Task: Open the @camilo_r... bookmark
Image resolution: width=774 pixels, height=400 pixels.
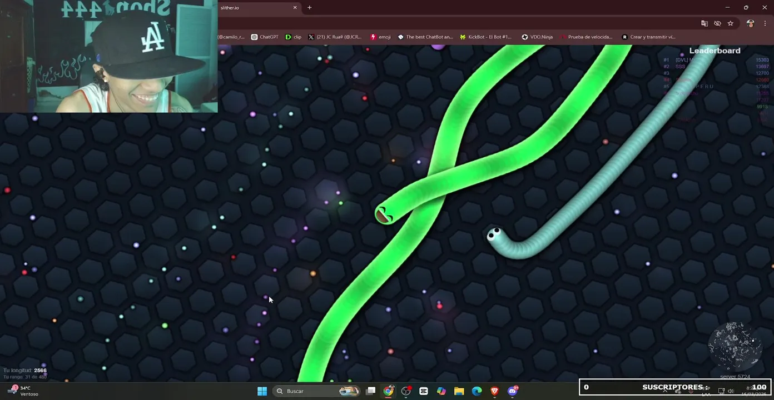Action: point(231,37)
